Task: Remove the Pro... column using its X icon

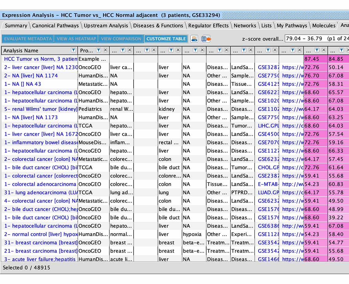Action: [105, 50]
